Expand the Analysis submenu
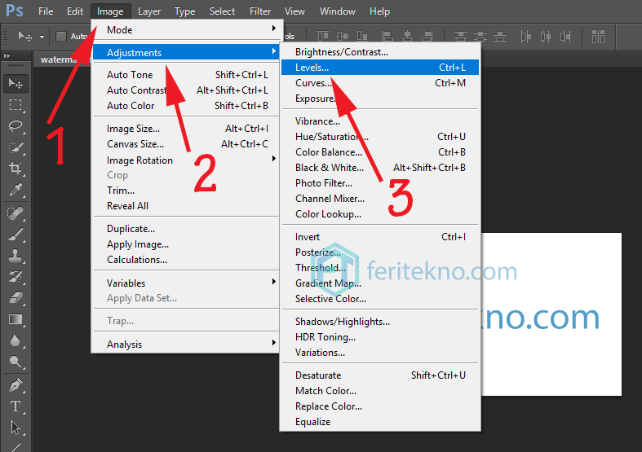Image resolution: width=642 pixels, height=452 pixels. coord(186,344)
